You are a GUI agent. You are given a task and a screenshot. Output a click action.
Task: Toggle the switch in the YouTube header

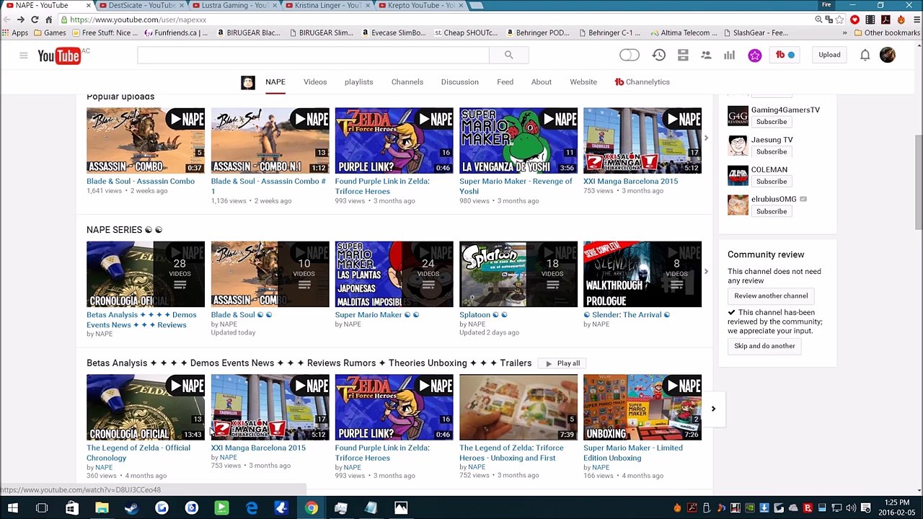629,55
